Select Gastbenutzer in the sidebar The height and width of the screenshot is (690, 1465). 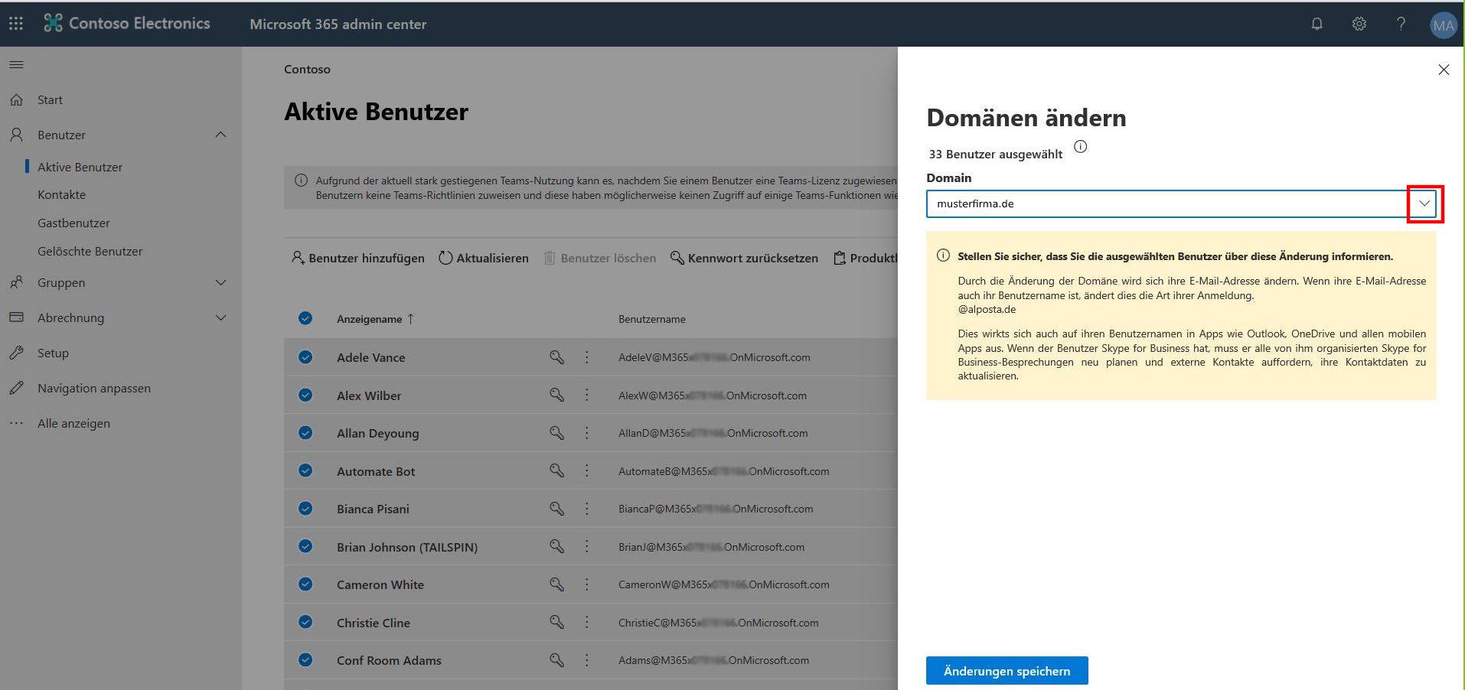click(x=73, y=223)
